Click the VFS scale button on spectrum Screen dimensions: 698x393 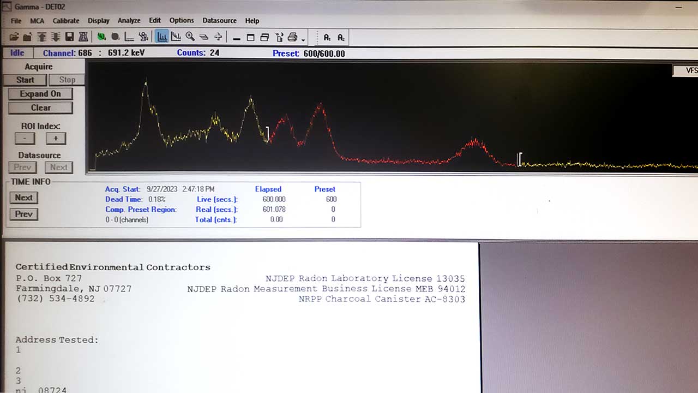[x=685, y=71]
